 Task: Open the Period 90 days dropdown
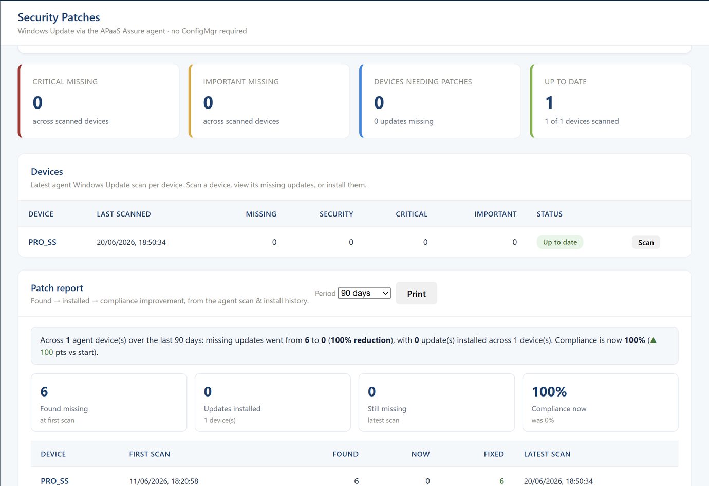tap(364, 293)
